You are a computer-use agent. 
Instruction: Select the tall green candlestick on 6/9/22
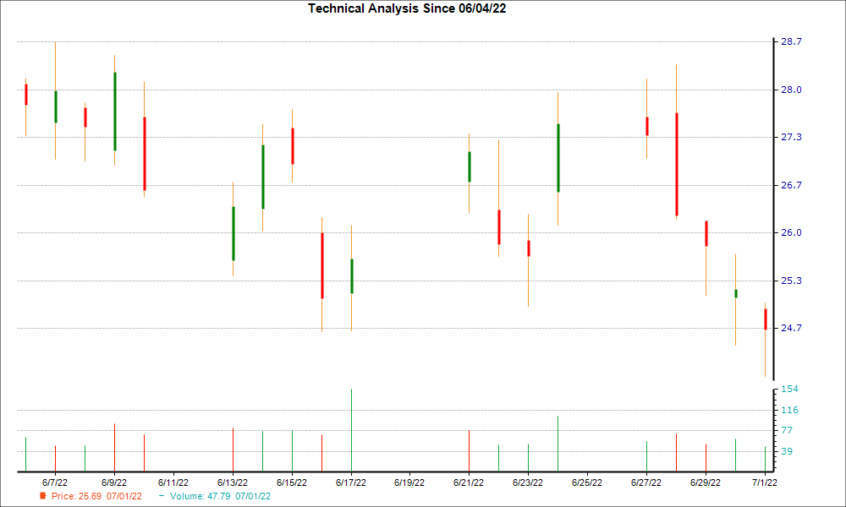114,110
